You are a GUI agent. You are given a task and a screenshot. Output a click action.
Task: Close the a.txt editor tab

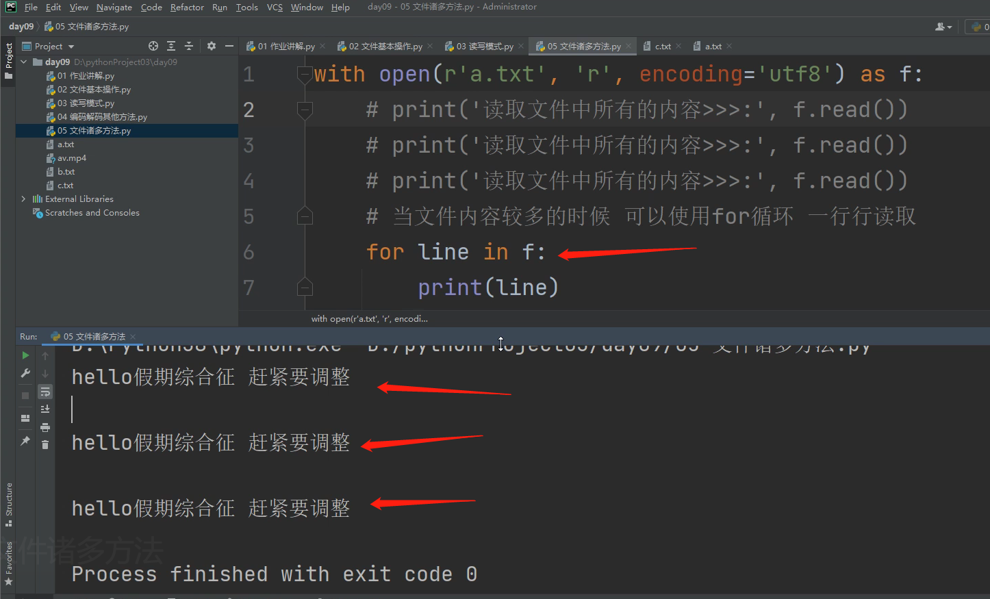729,46
